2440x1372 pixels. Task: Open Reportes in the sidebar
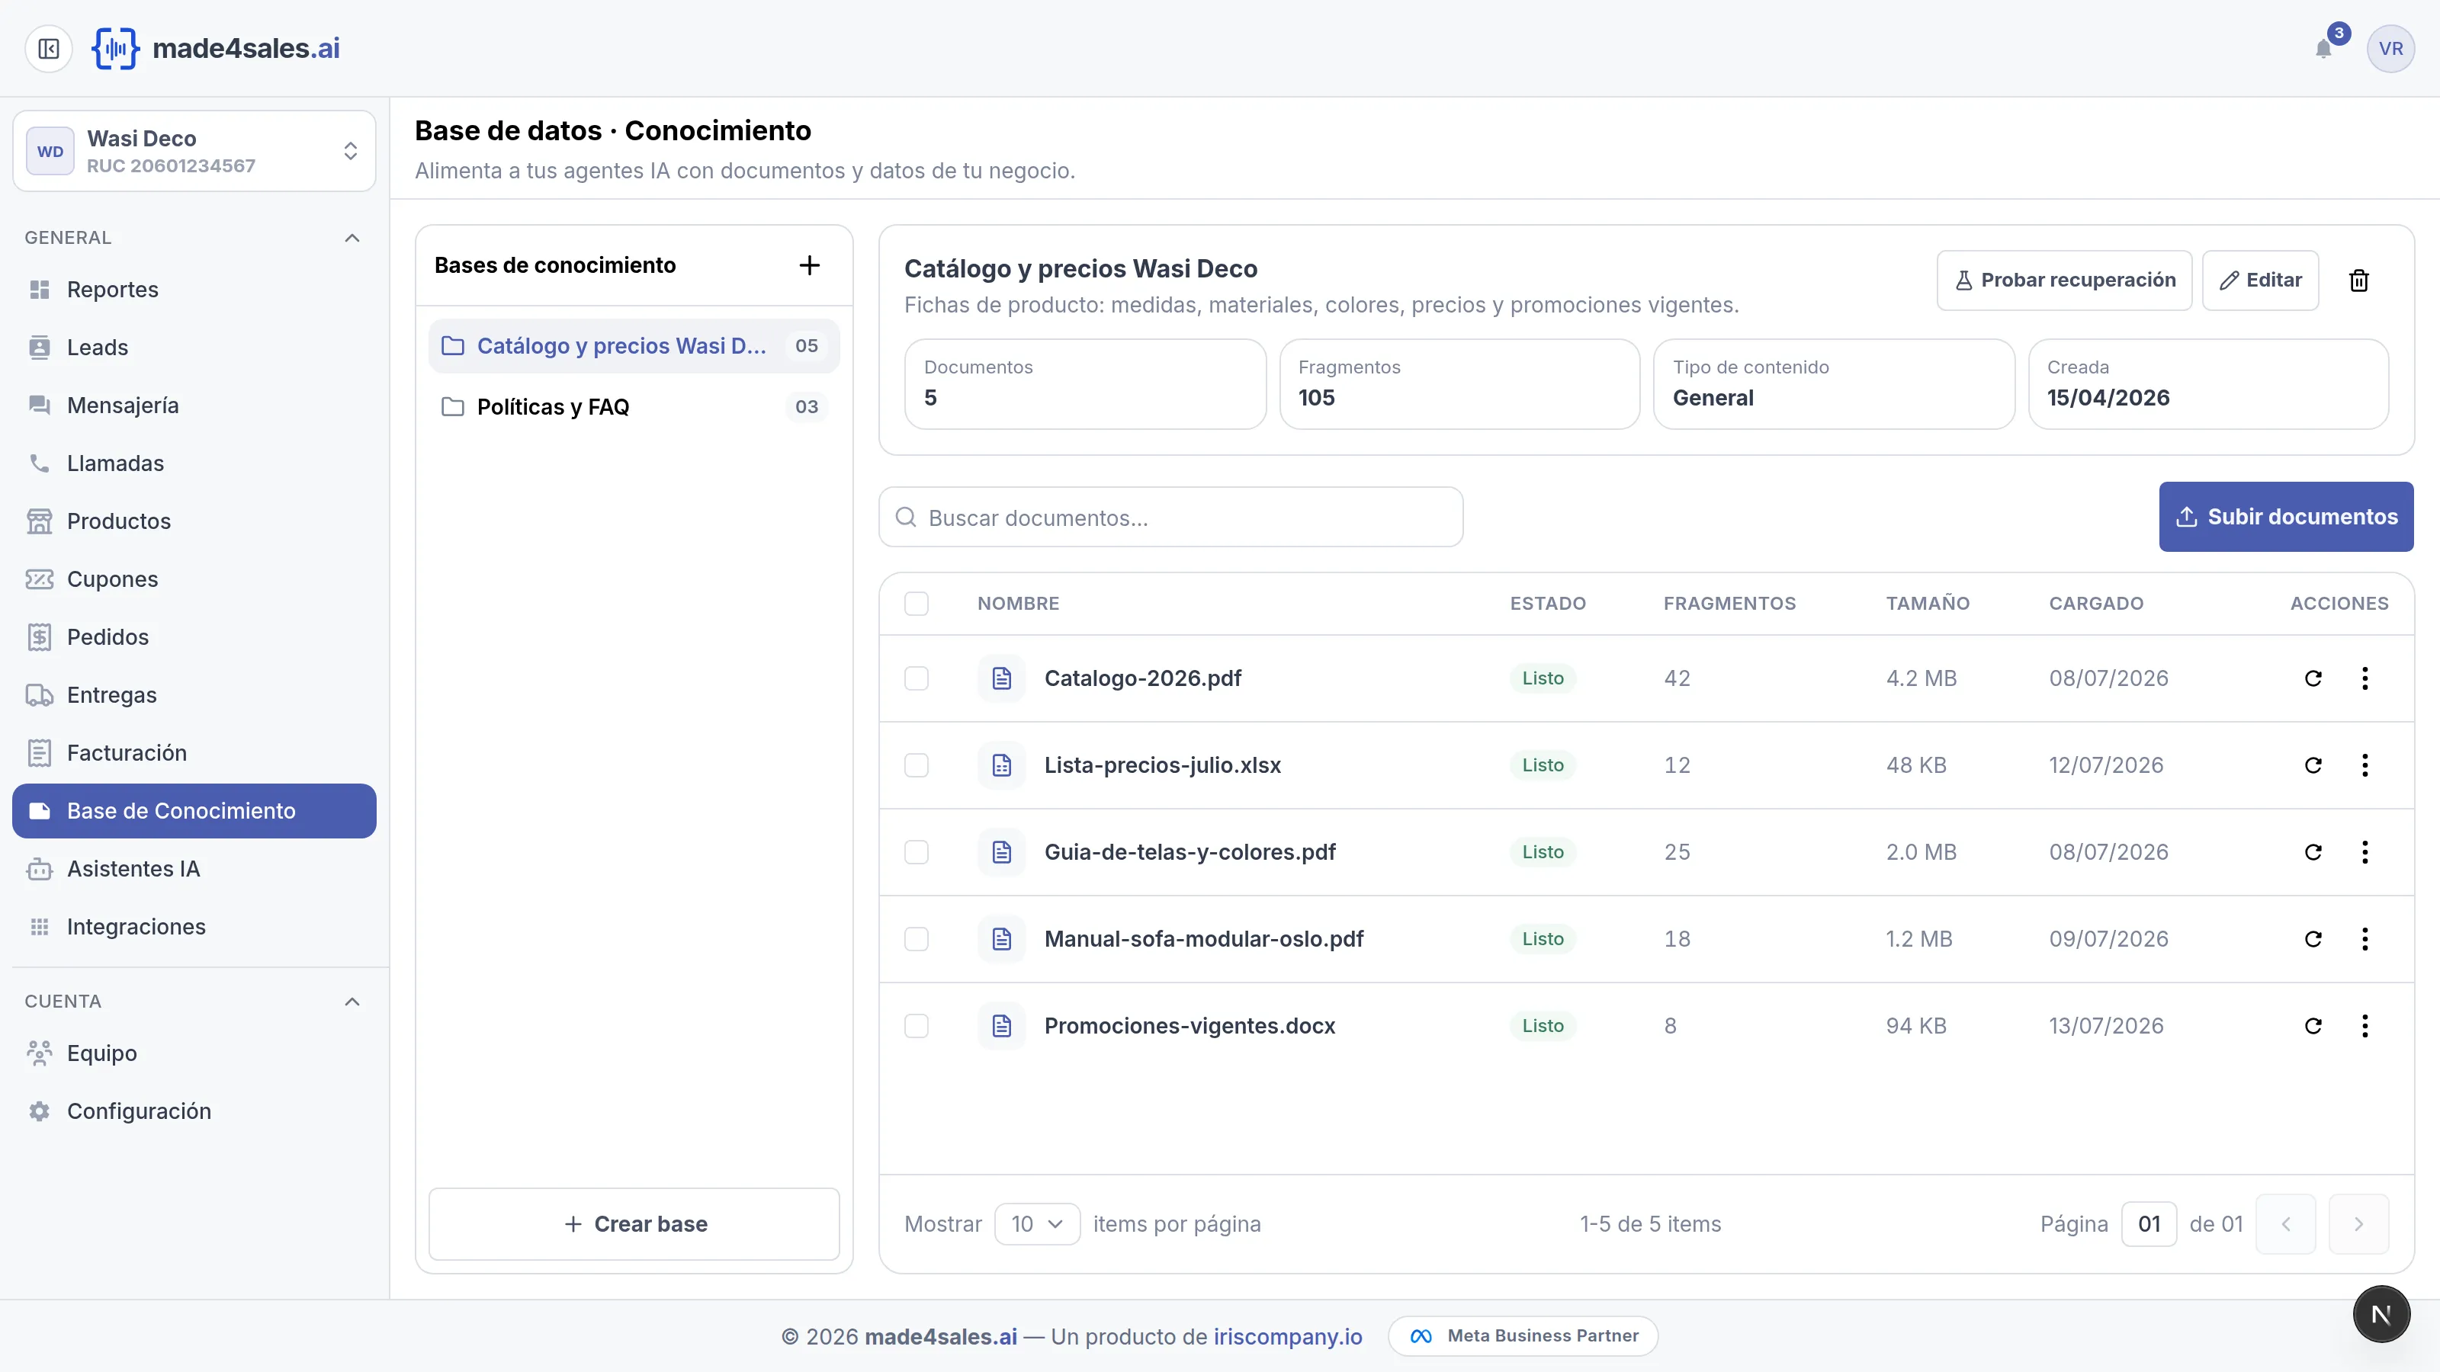pos(194,290)
